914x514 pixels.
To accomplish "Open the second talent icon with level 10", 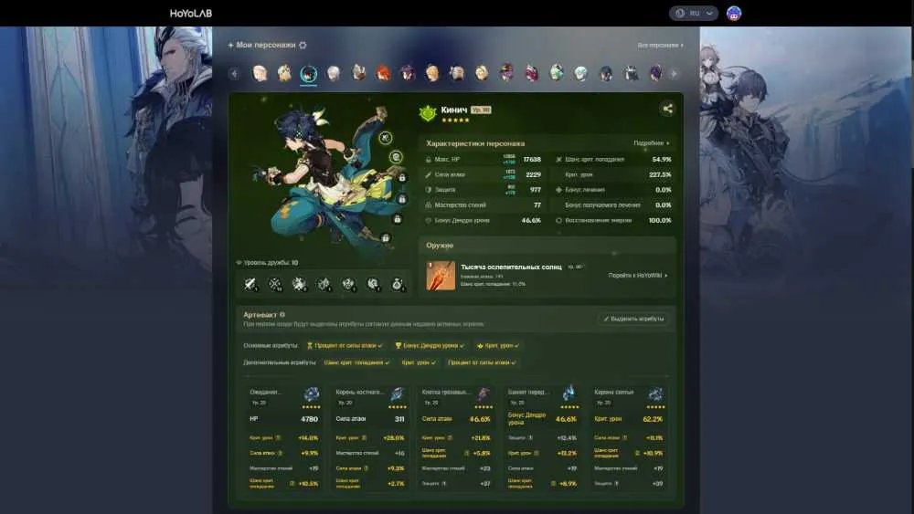I will click(274, 284).
